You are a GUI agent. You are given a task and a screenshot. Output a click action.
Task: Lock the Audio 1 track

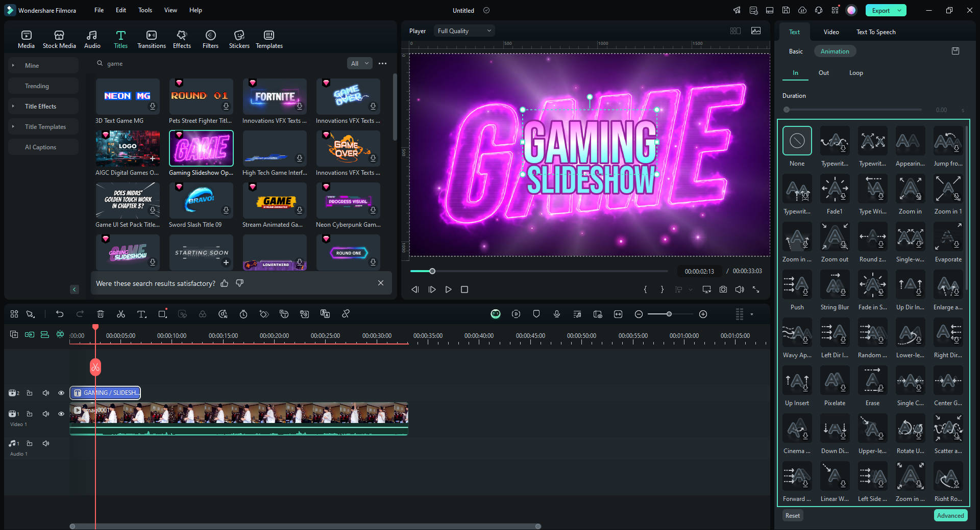click(30, 443)
